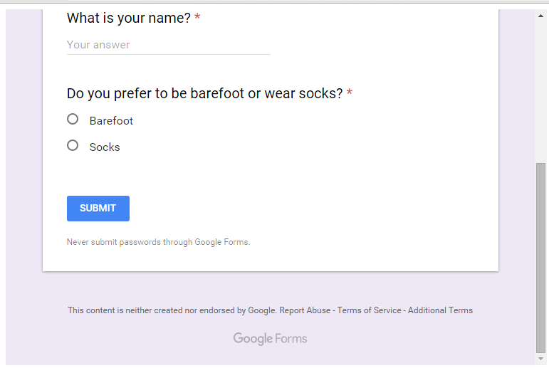Open the Terms of Service link
Image resolution: width=549 pixels, height=368 pixels.
click(369, 310)
